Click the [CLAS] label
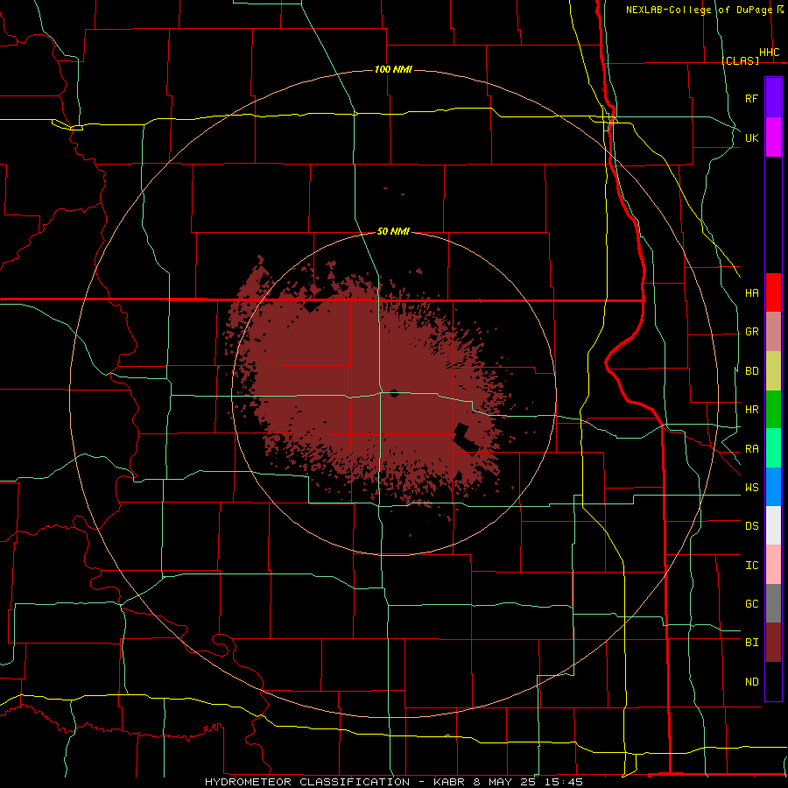The image size is (788, 788). tap(740, 60)
